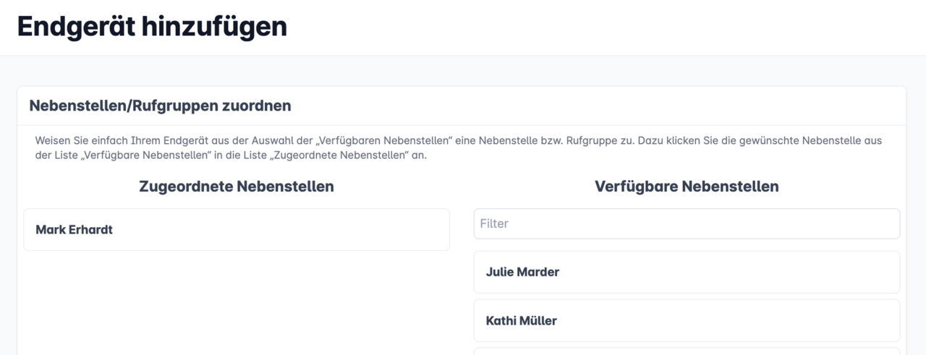926x355 pixels.
Task: Click the 'Endgerät hinzufügen' page title
Action: (152, 27)
